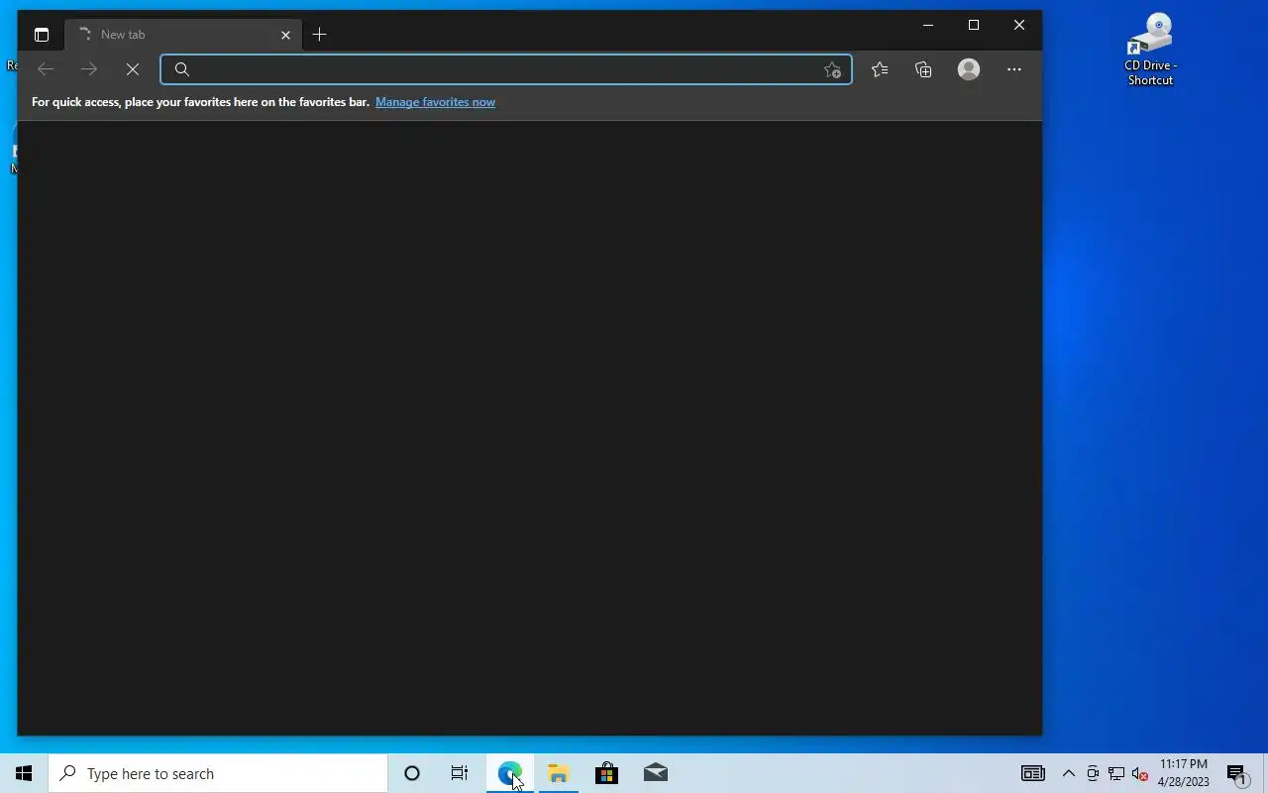Open the Favorites list button
Image resolution: width=1268 pixels, height=793 pixels.
coord(880,69)
